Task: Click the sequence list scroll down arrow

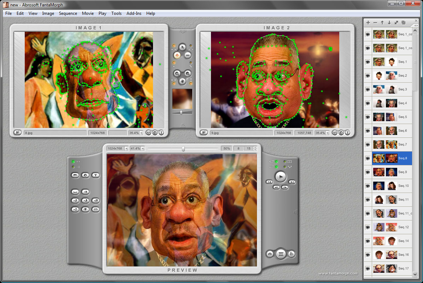Action: [415, 274]
